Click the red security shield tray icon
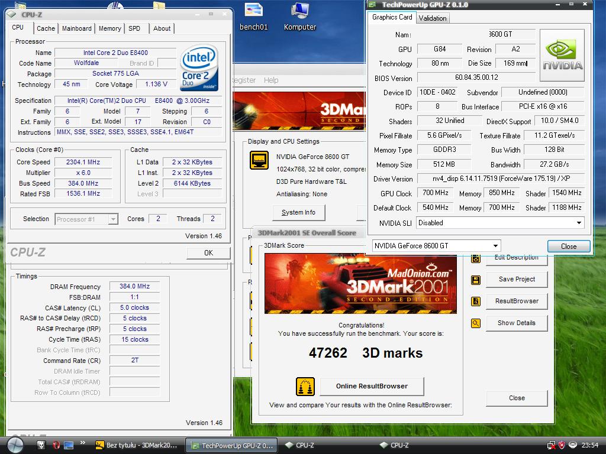The height and width of the screenshot is (454, 606). pos(562,445)
